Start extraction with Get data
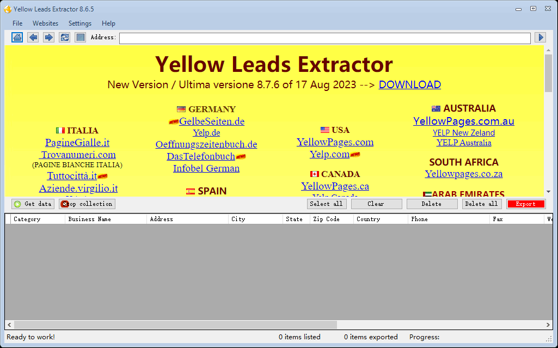This screenshot has width=558, height=348. pos(33,204)
